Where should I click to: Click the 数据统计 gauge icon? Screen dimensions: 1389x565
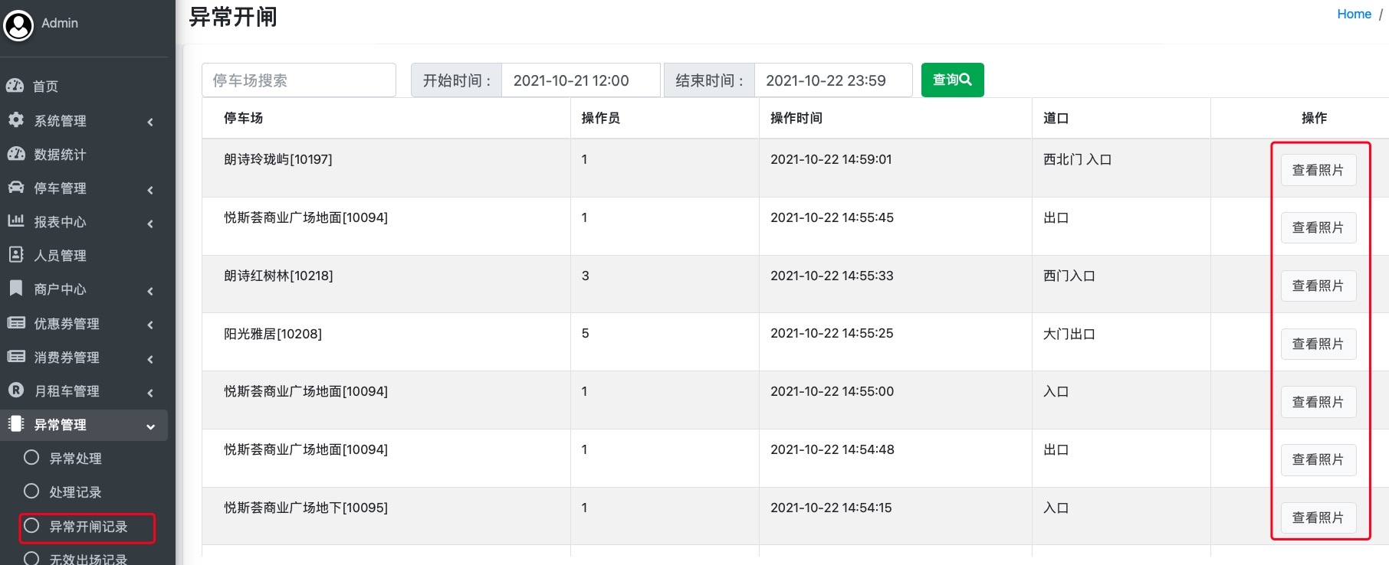[x=15, y=154]
